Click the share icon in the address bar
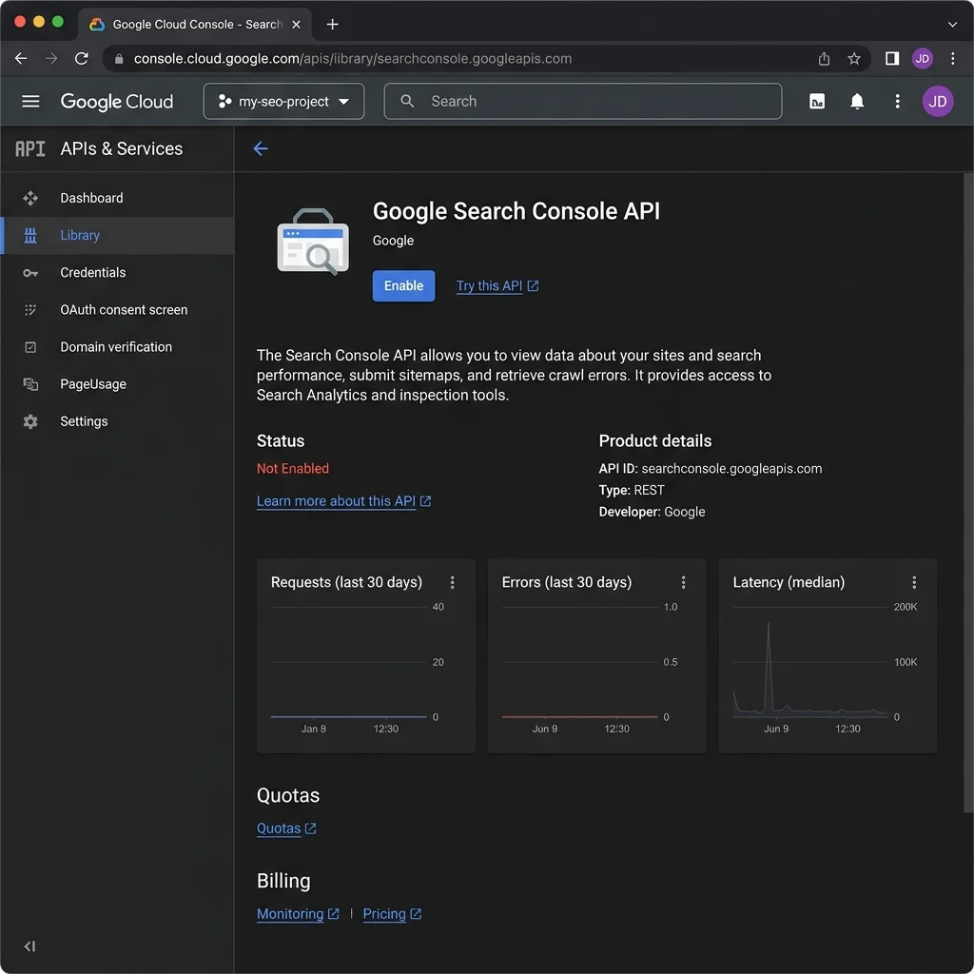The height and width of the screenshot is (974, 974). 824,58
